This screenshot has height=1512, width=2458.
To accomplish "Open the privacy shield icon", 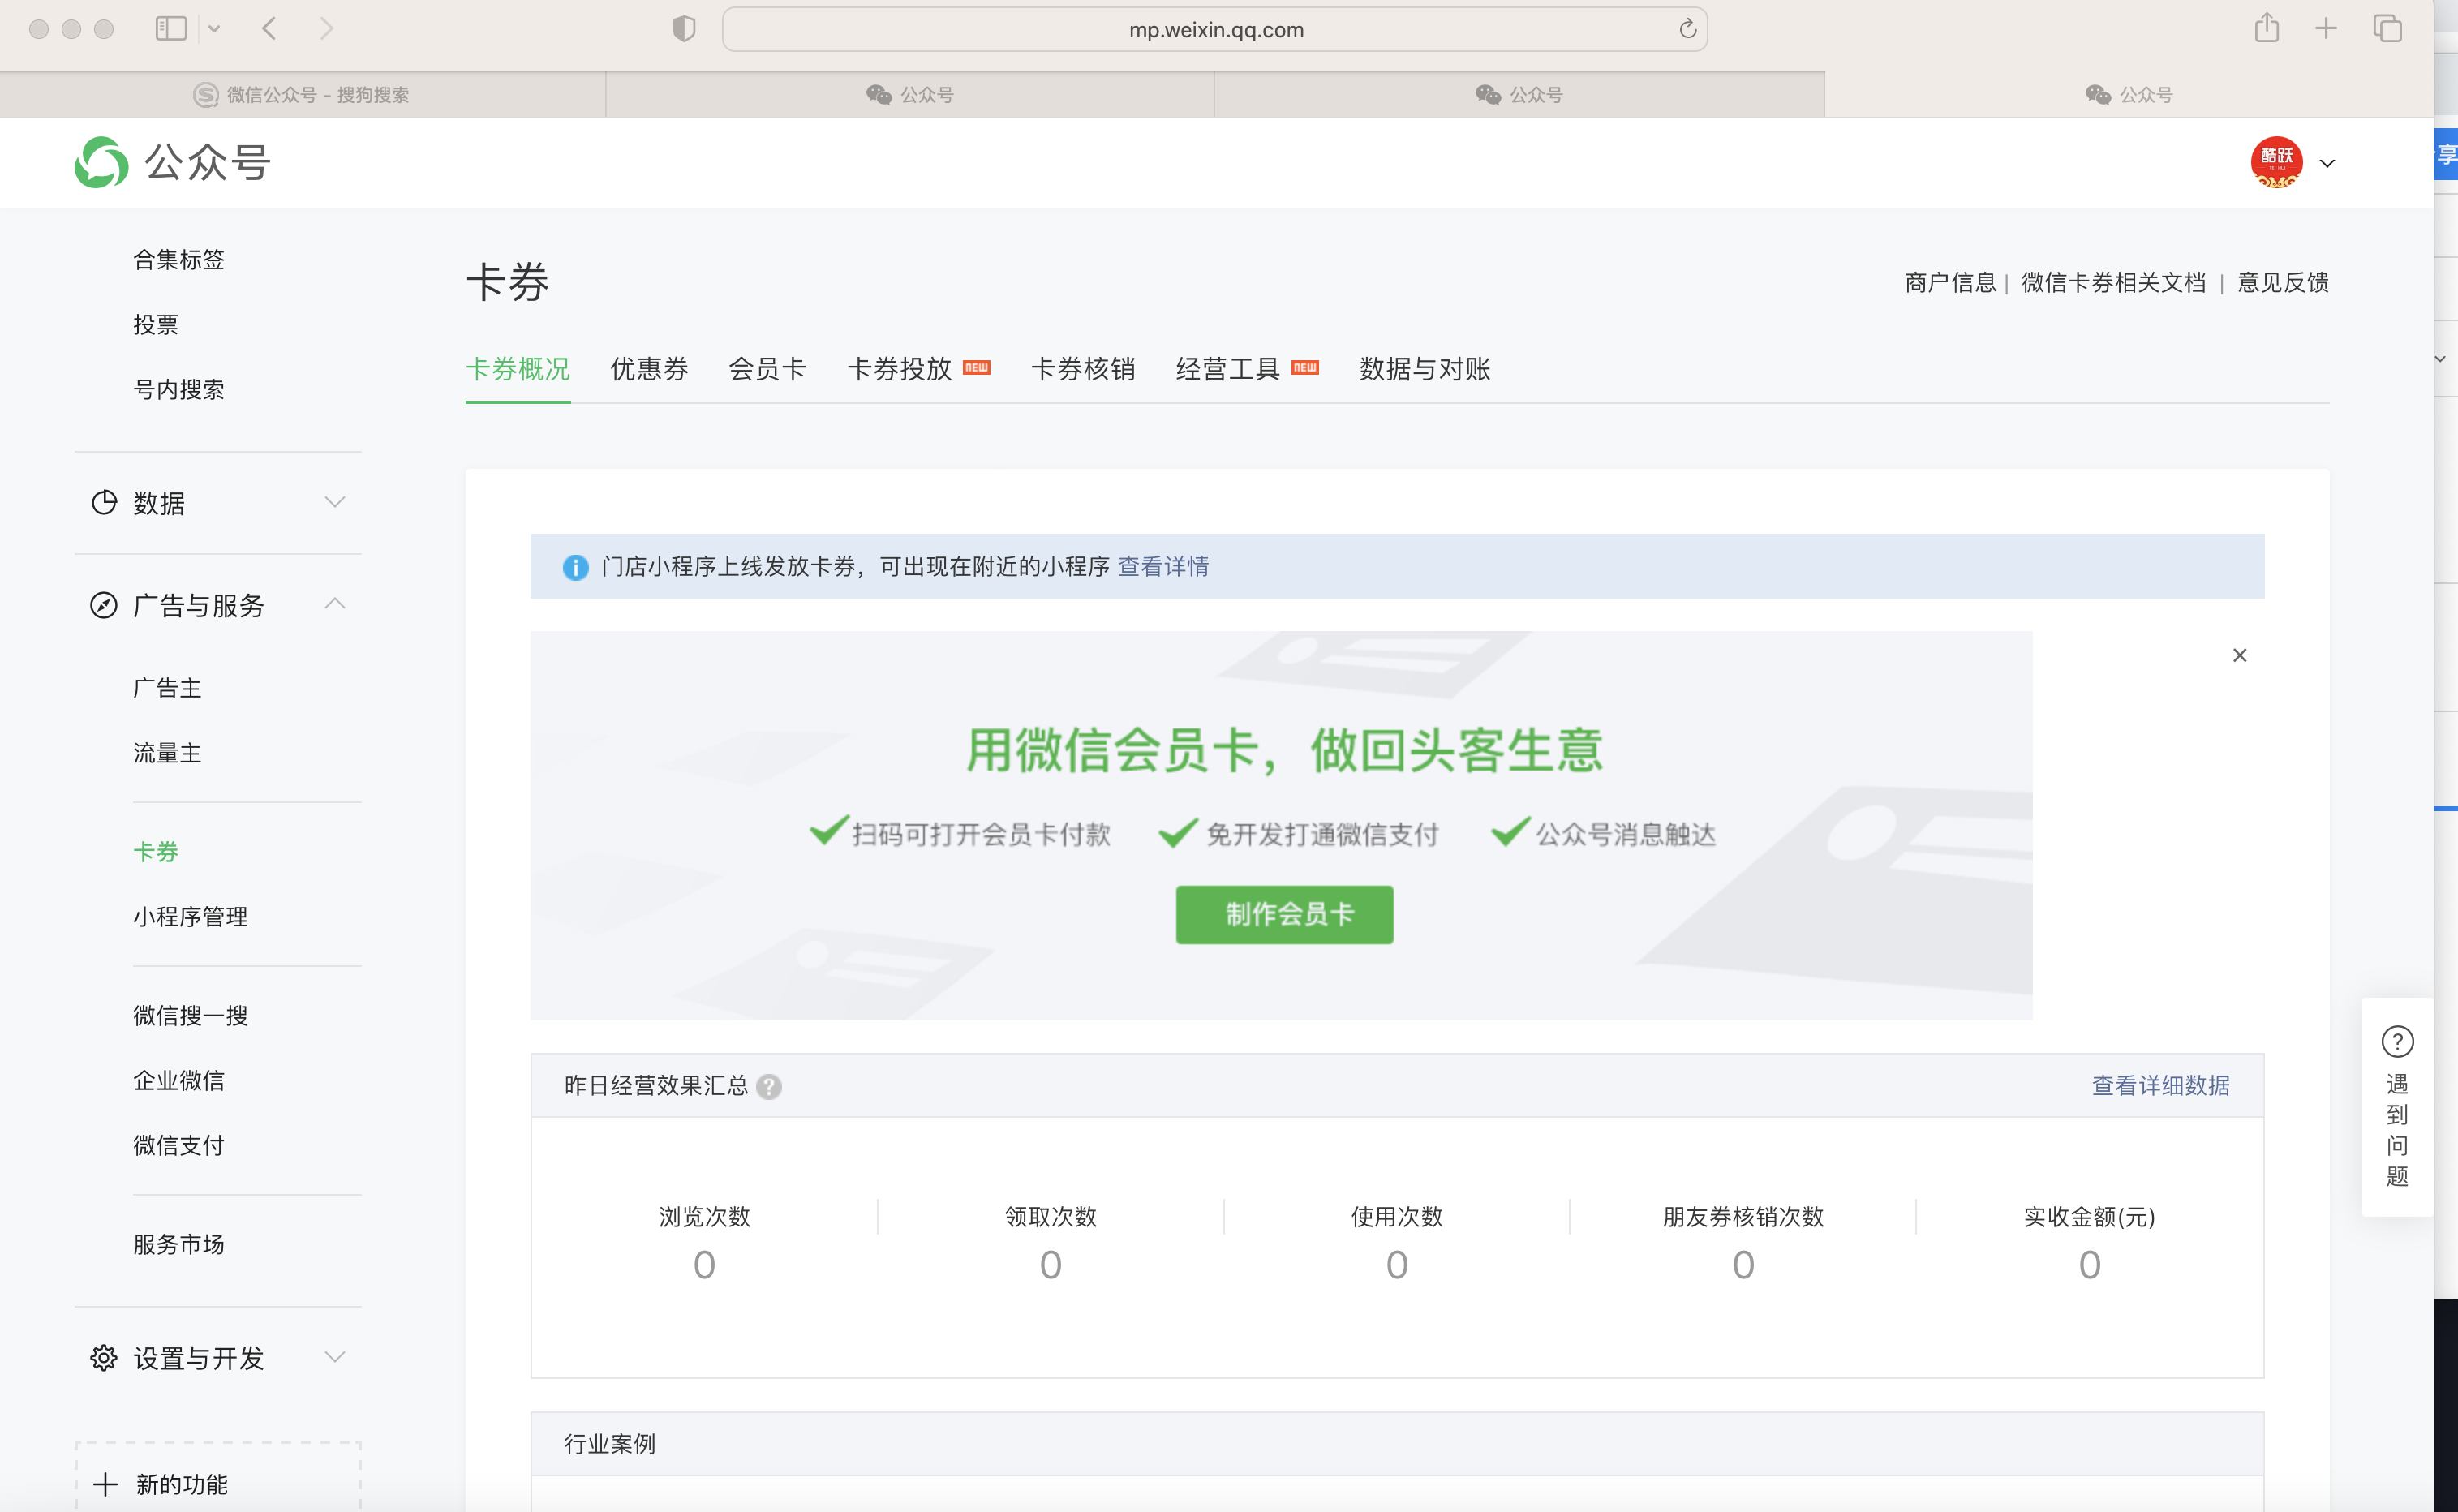I will click(x=684, y=29).
